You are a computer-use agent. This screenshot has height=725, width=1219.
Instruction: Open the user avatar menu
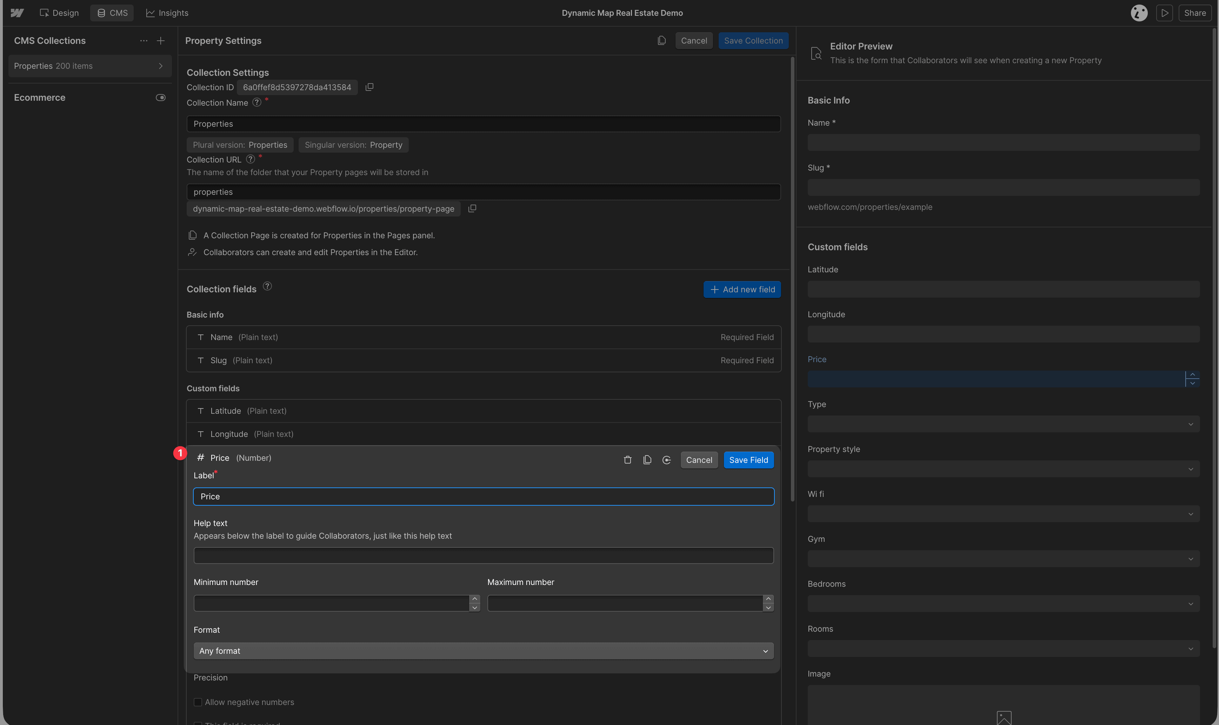(x=1139, y=13)
